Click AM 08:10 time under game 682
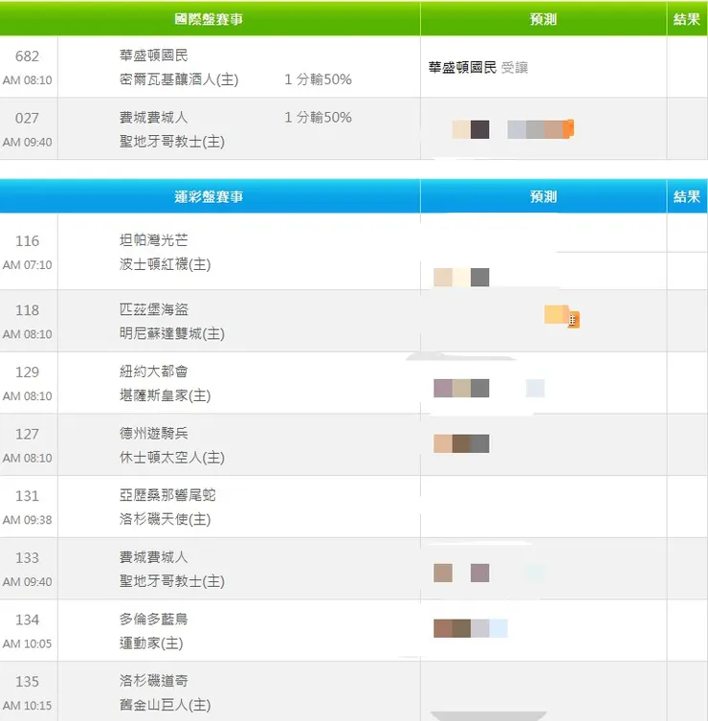 pos(27,80)
